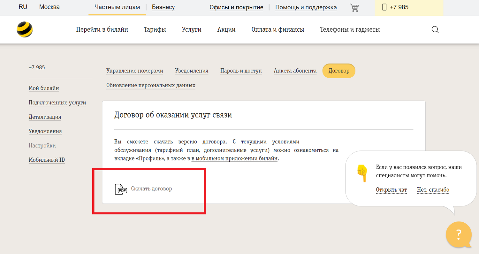The image size is (479, 254).
Task: Open the Акции menu
Action: [x=226, y=30]
